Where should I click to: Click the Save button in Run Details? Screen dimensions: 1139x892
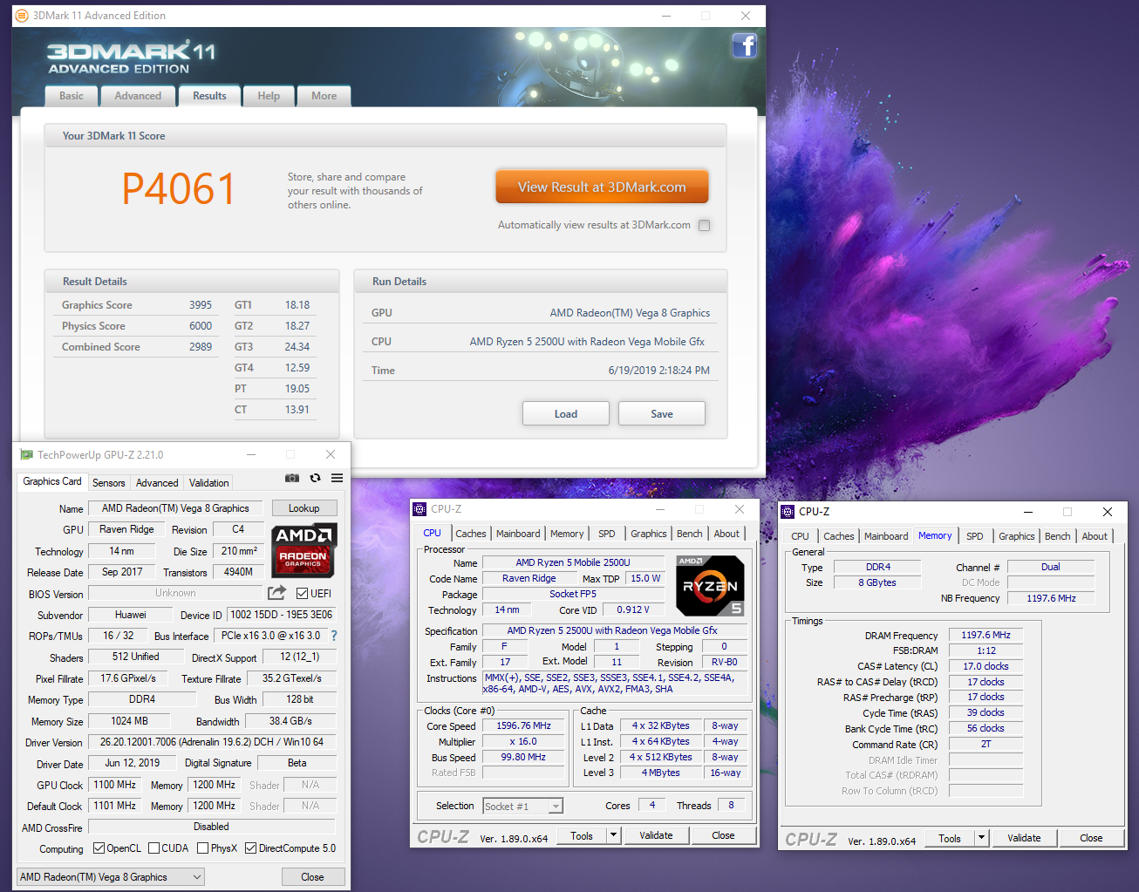[662, 413]
